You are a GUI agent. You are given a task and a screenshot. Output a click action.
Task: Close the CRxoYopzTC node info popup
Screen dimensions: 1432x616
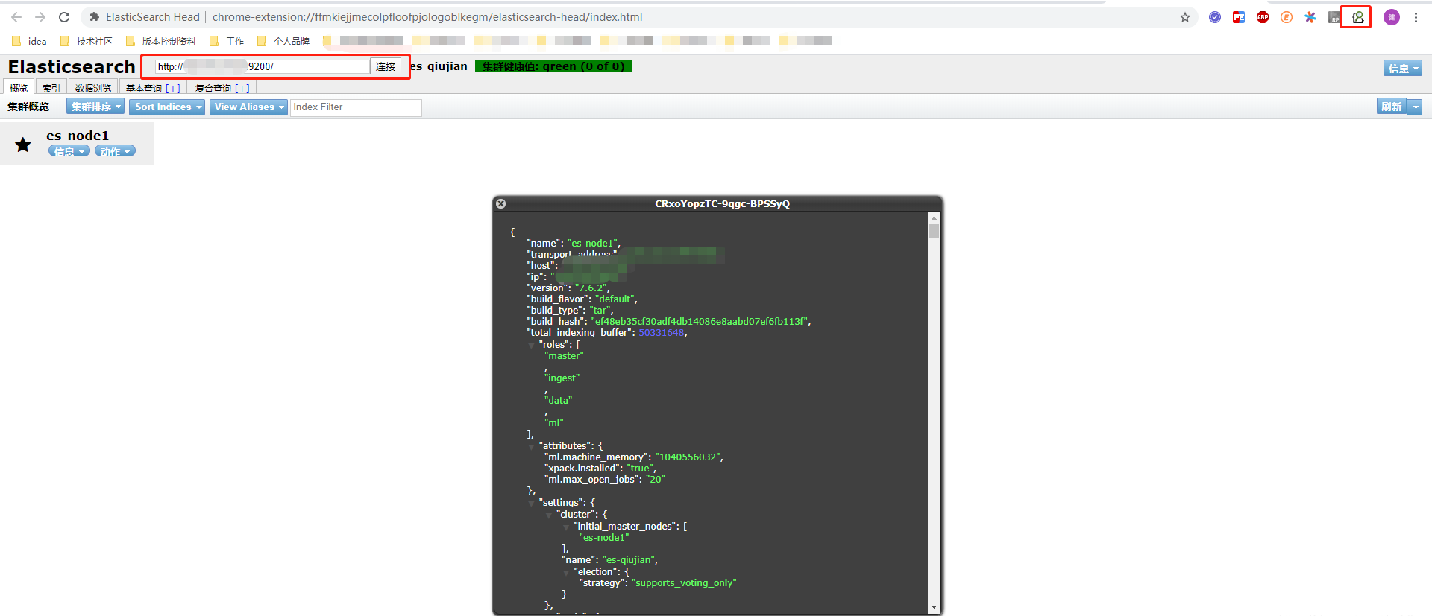tap(501, 203)
